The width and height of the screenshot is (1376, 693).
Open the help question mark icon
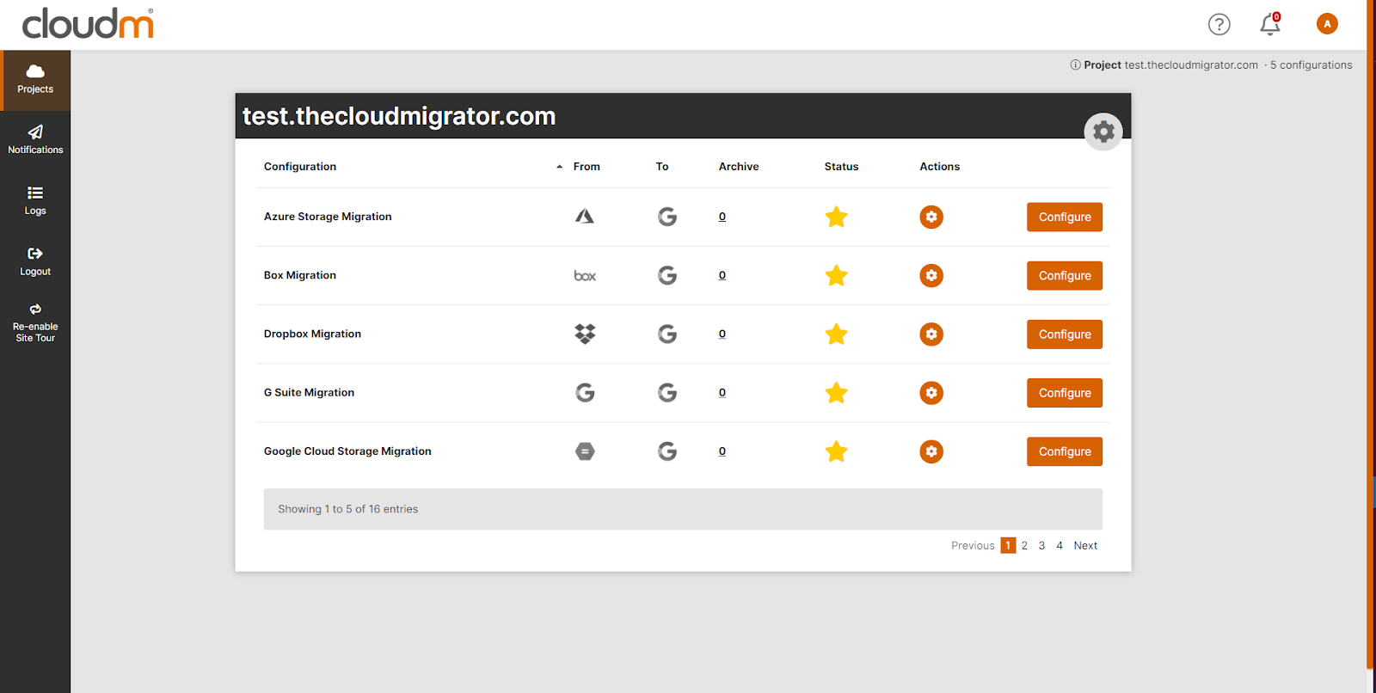tap(1219, 24)
